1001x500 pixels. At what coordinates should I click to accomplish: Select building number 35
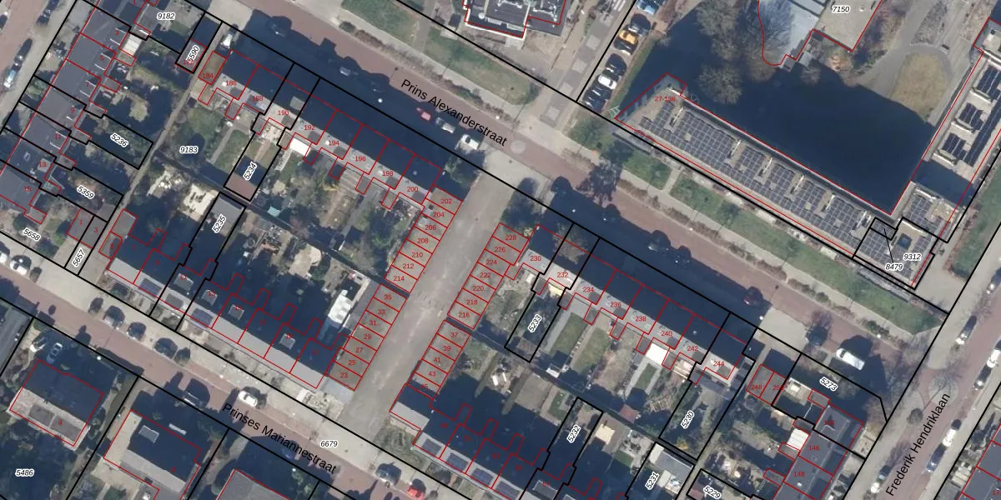[387, 297]
